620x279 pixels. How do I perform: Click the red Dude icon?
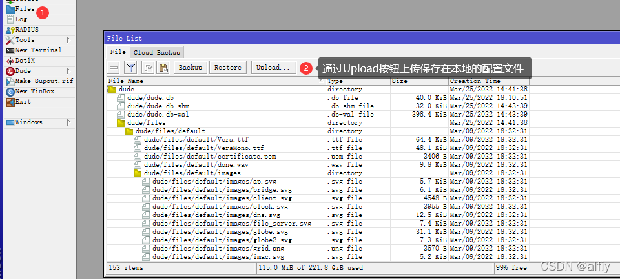10,71
